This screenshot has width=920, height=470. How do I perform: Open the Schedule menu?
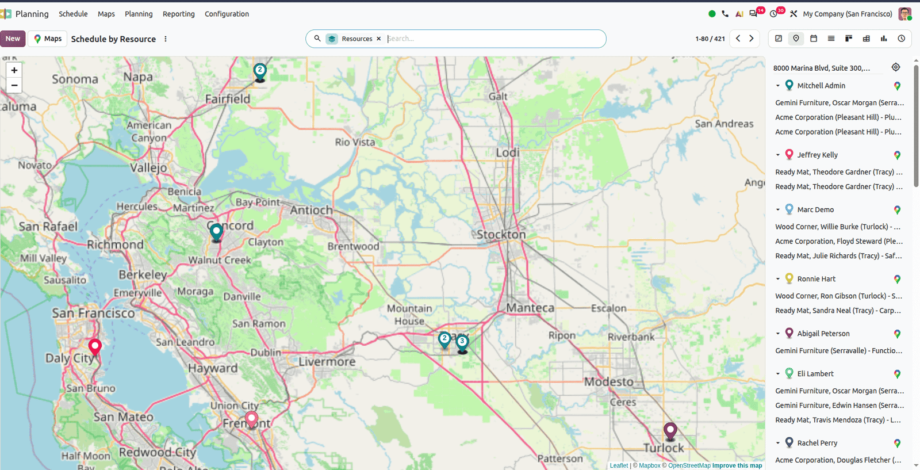[73, 14]
